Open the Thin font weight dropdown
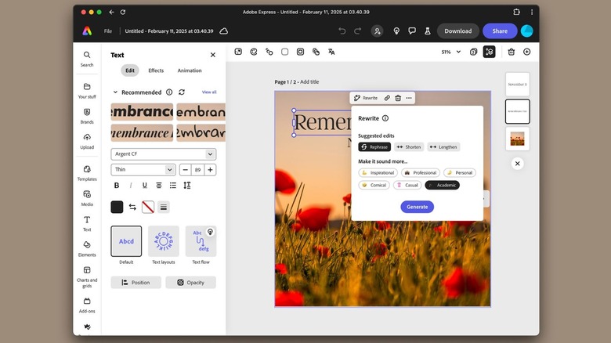 click(143, 169)
